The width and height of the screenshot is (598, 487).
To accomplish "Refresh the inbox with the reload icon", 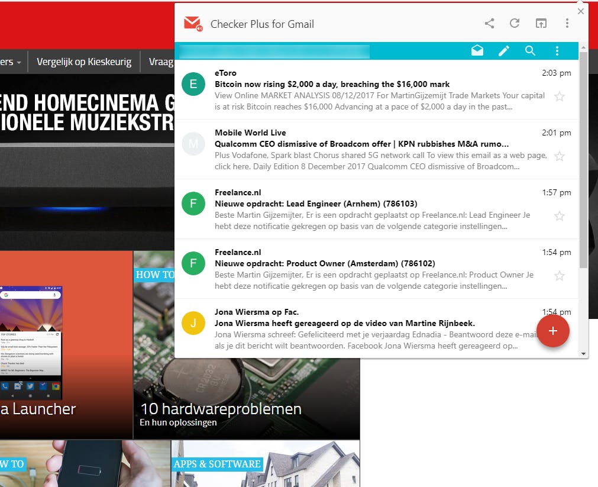I will click(x=515, y=23).
